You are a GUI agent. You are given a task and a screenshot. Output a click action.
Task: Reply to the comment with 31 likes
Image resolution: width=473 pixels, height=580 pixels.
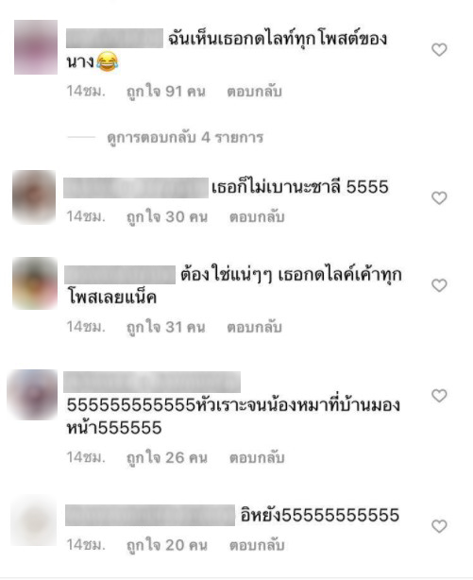click(254, 327)
